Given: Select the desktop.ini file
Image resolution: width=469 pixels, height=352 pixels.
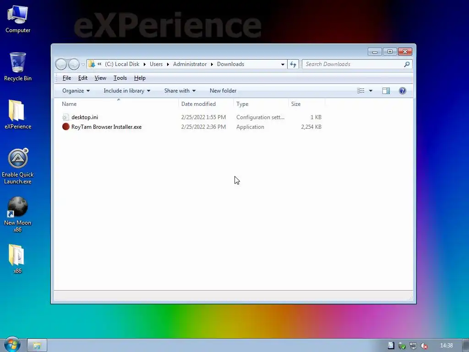Looking at the screenshot, I should pos(85,117).
